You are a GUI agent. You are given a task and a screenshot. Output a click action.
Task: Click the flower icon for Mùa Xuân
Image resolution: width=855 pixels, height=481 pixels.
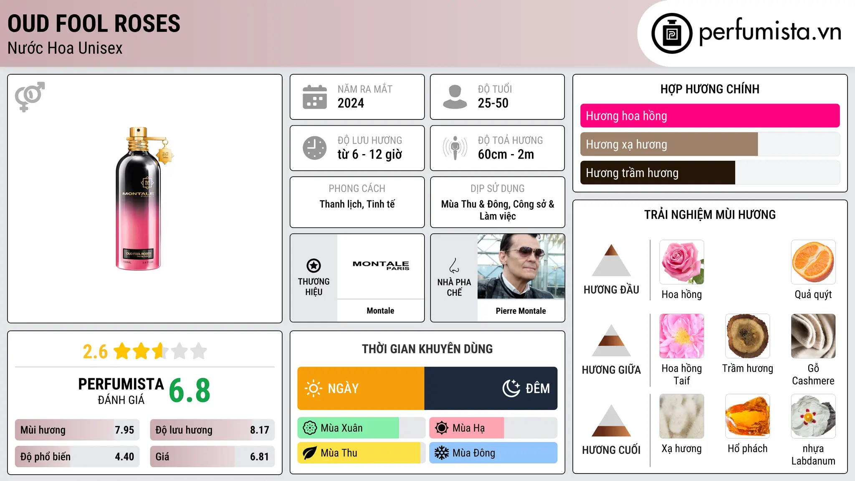[310, 428]
